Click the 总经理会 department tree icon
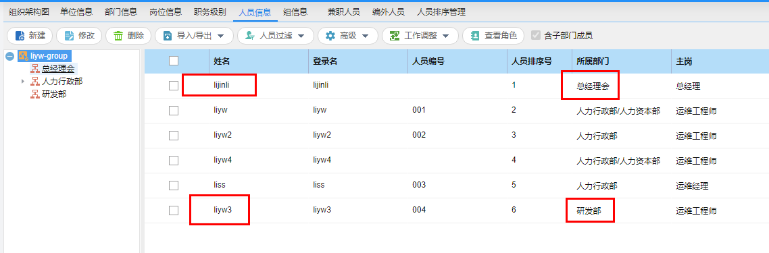Image resolution: width=769 pixels, height=253 pixels. pyautogui.click(x=35, y=69)
